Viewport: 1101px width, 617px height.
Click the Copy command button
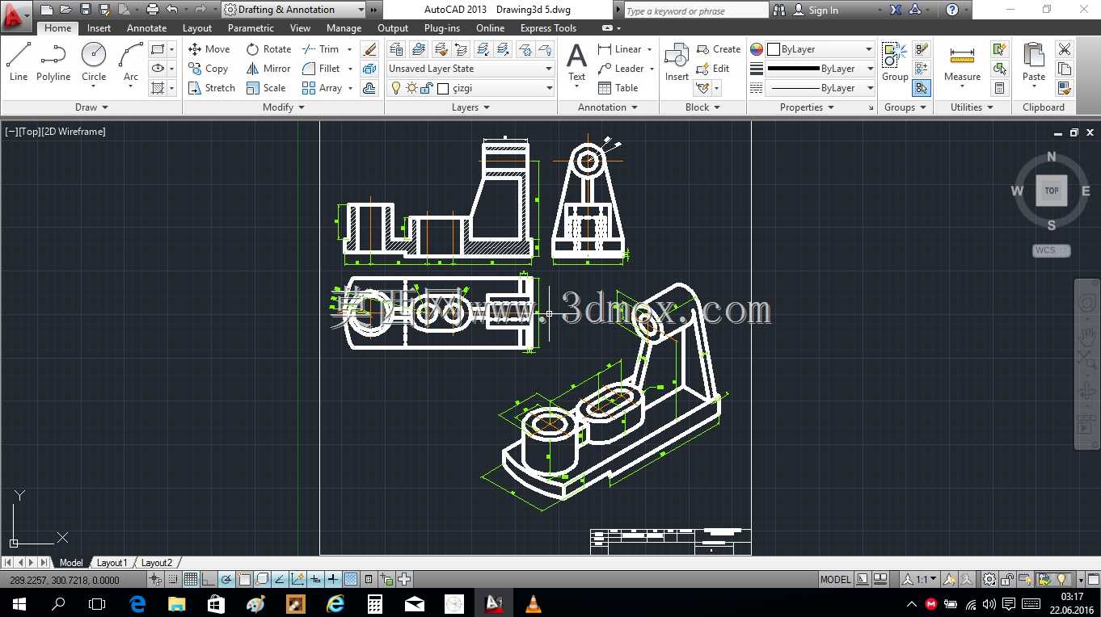(209, 69)
